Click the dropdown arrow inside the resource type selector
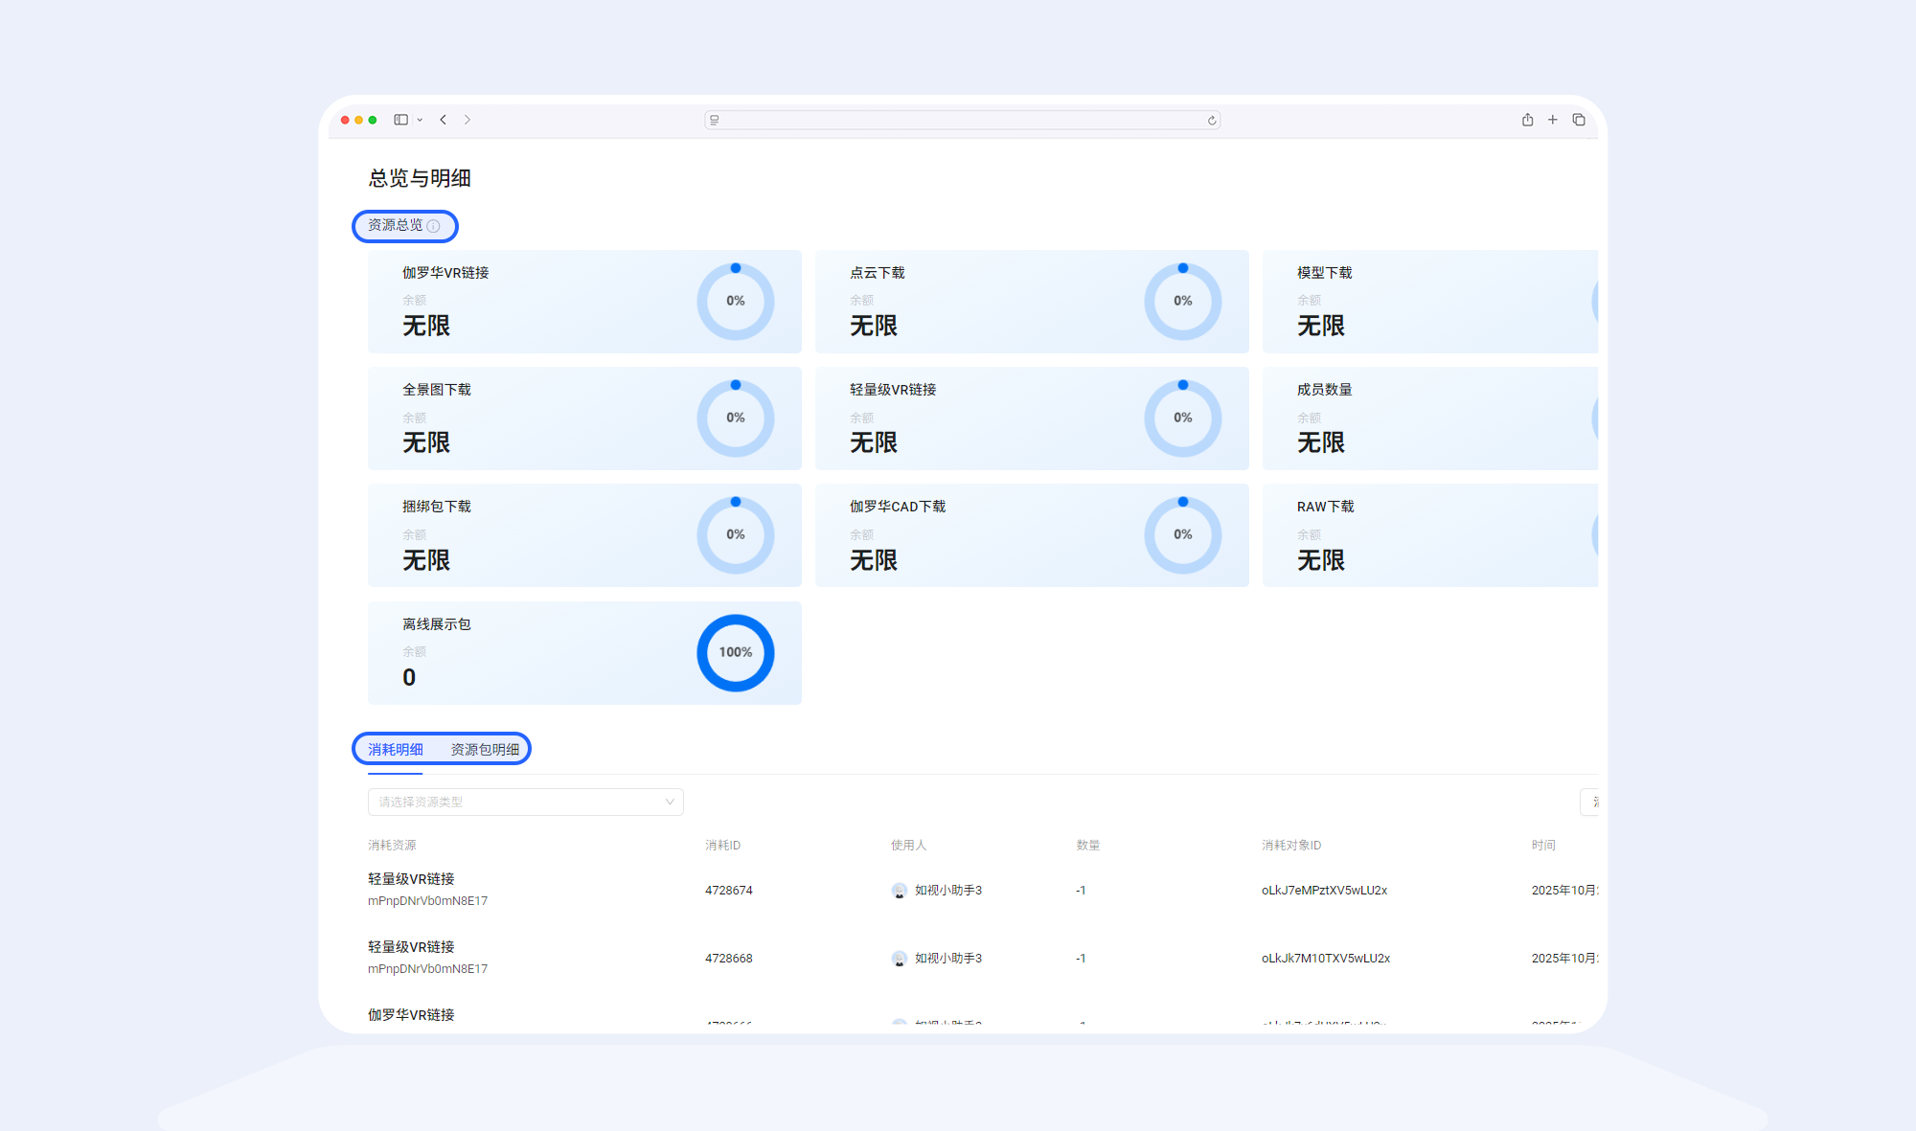The height and width of the screenshot is (1131, 1916). [x=670, y=802]
